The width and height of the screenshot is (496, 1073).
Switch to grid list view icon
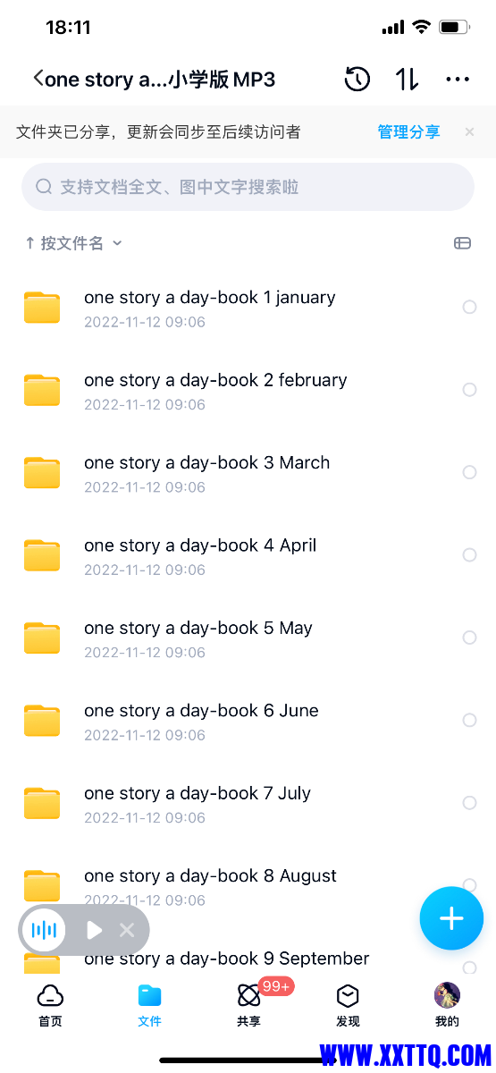click(462, 243)
